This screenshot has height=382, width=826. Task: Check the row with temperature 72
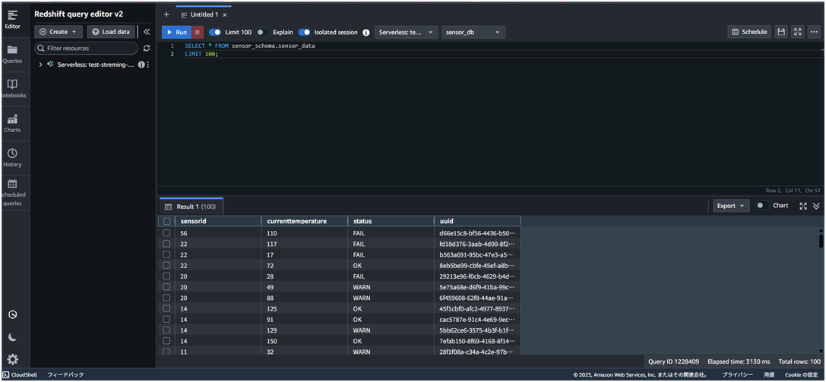point(166,265)
